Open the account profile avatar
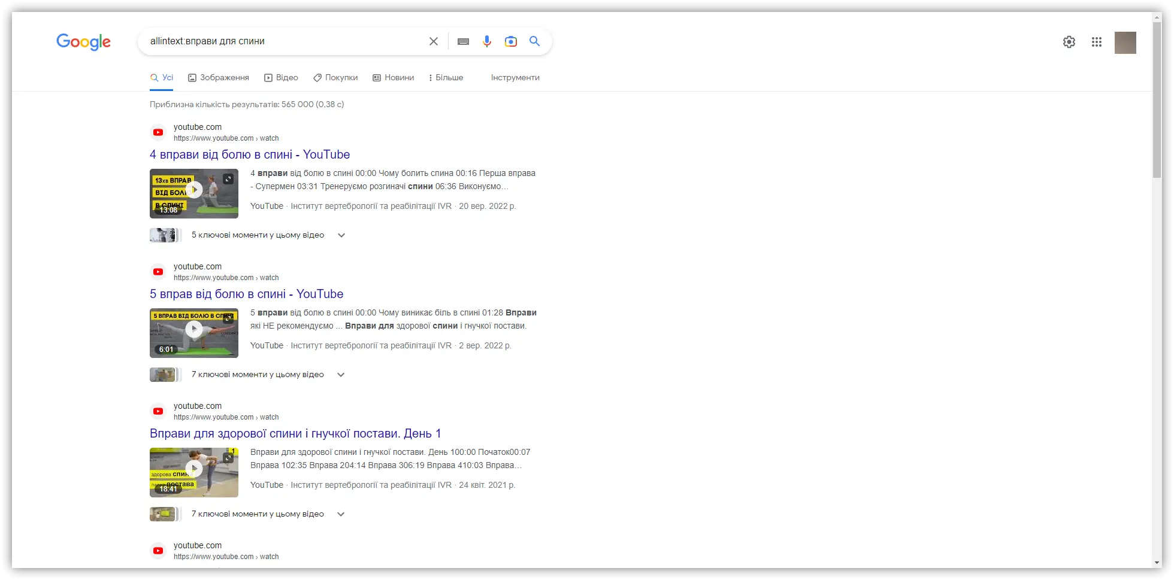The image size is (1174, 580). pos(1125,42)
